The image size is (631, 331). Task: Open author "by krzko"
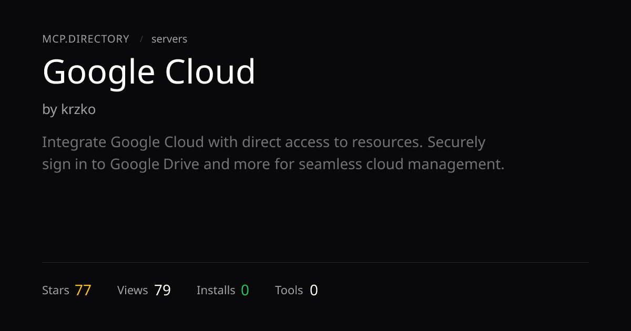[x=69, y=109]
